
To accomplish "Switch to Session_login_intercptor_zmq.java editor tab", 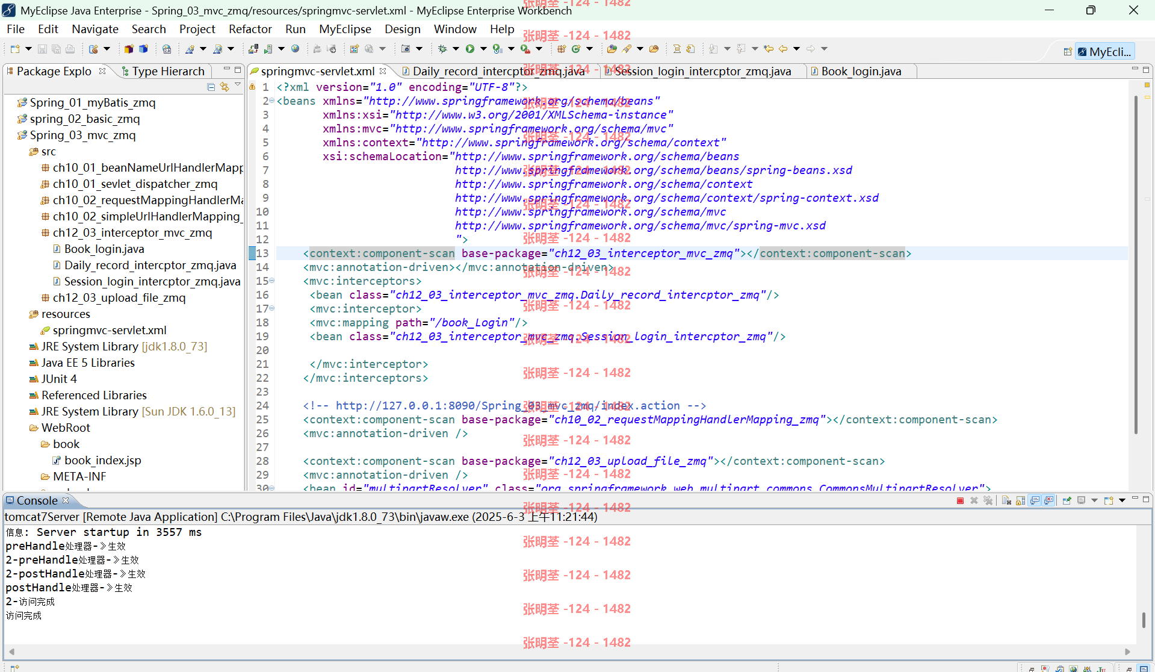I will (702, 71).
